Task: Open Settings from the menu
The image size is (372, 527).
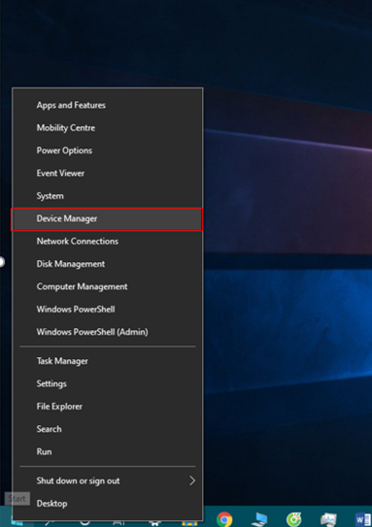Action: coord(107,383)
